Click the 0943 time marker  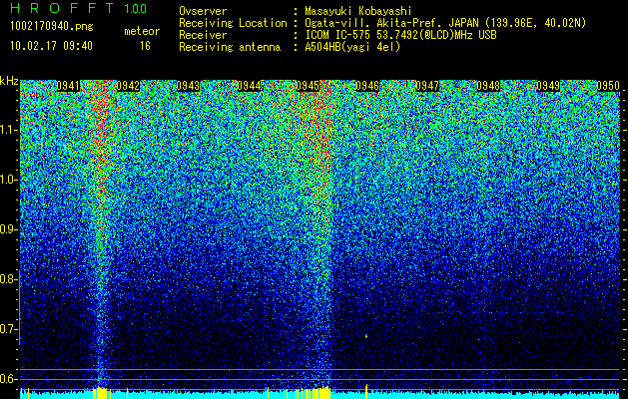(188, 86)
